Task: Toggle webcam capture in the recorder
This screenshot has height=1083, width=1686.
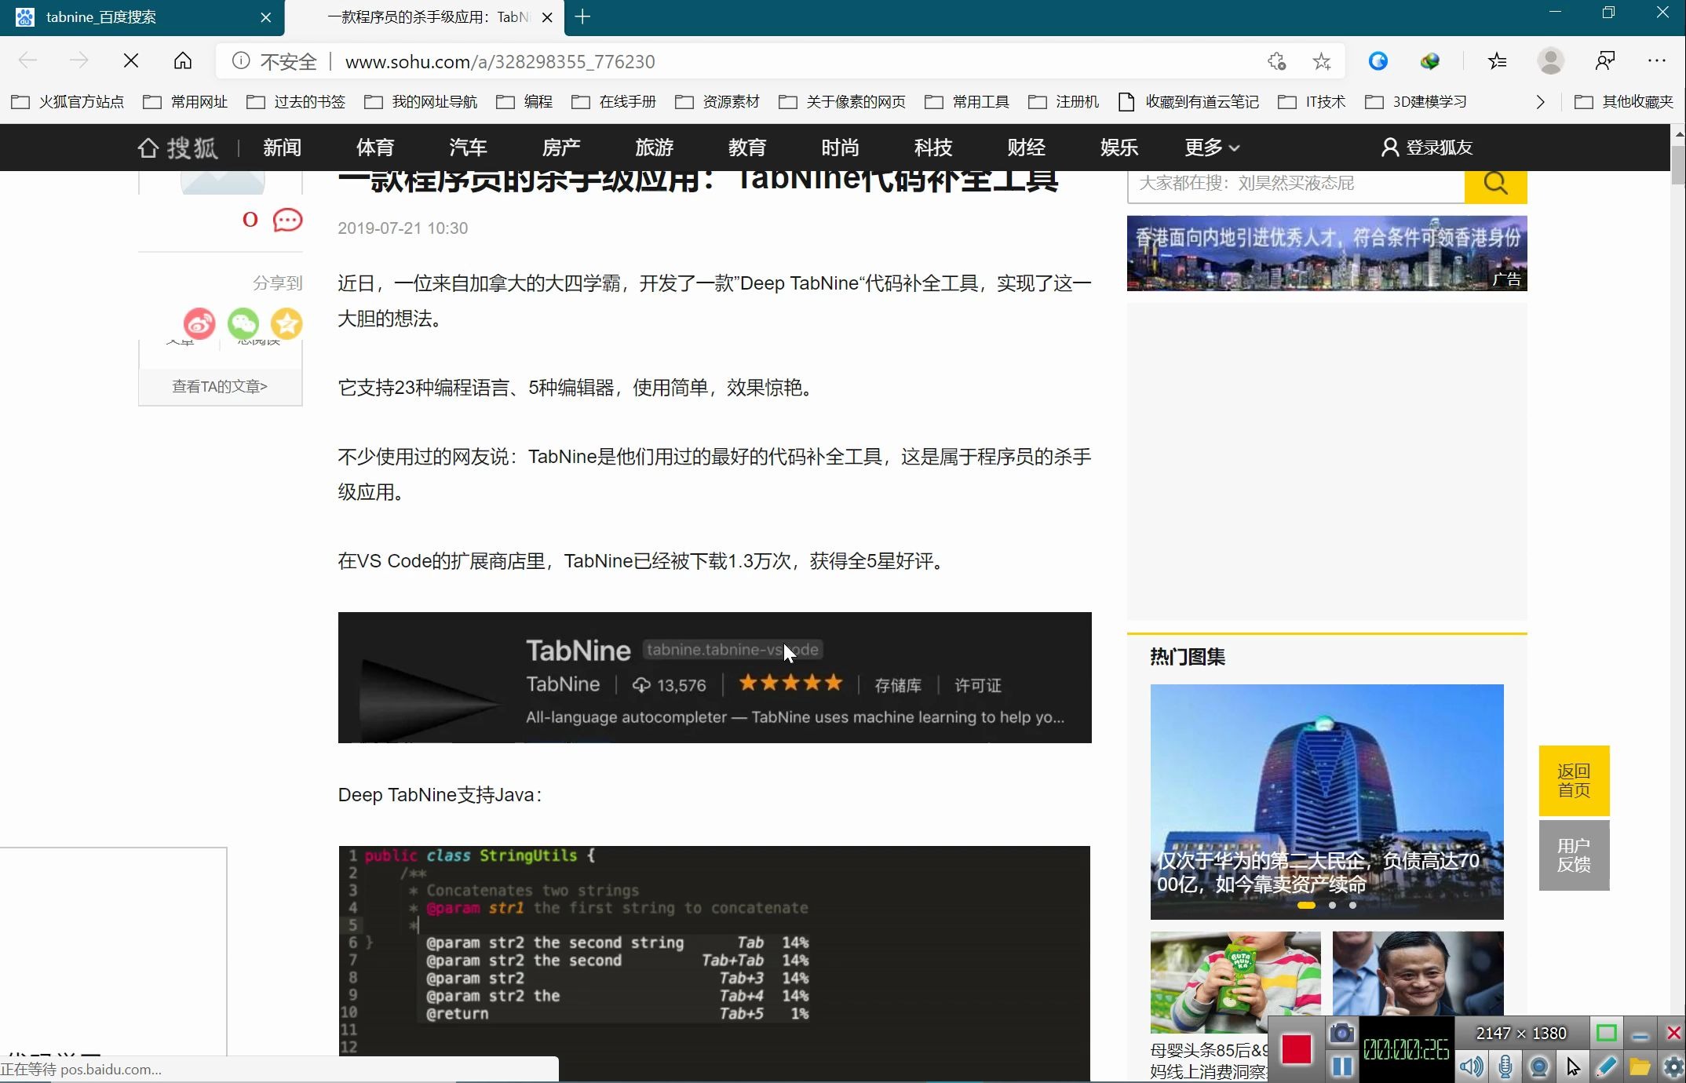Action: [x=1538, y=1066]
